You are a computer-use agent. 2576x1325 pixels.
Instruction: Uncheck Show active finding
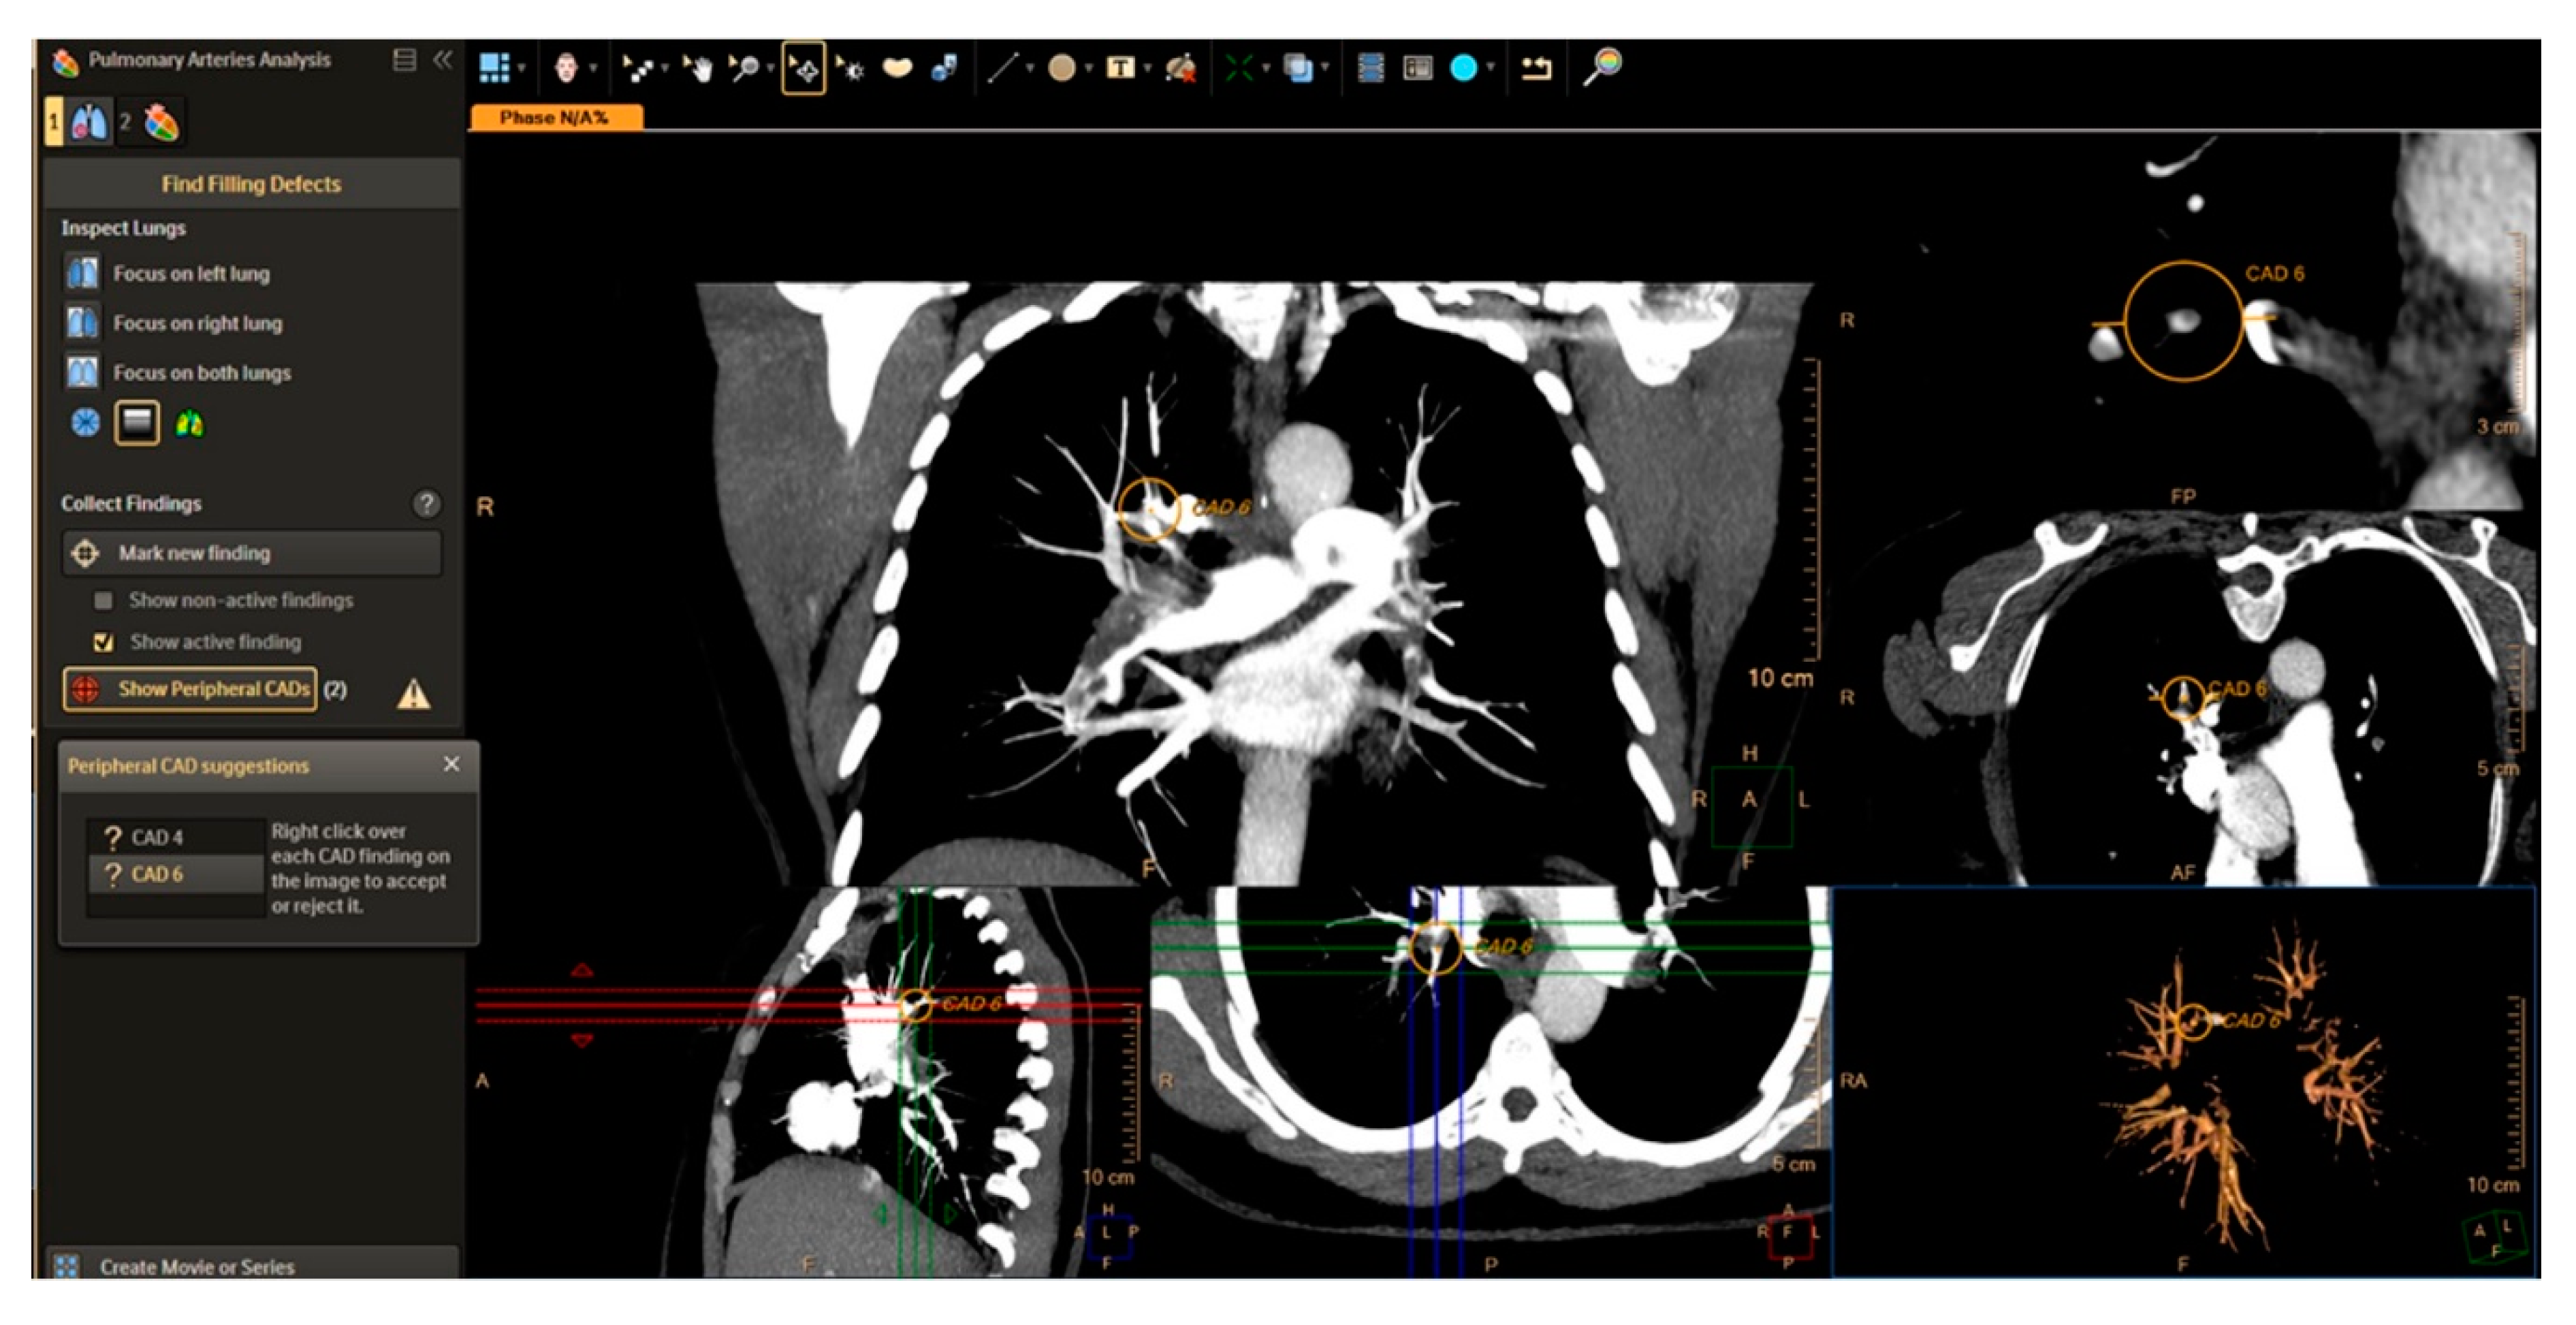(x=103, y=642)
